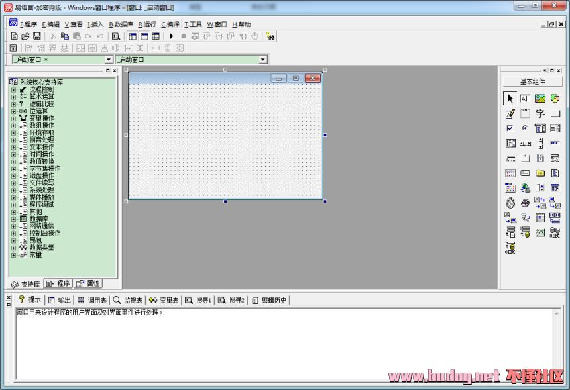The height and width of the screenshot is (390, 570).
Task: Close the component palette panel
Action: tap(559, 70)
